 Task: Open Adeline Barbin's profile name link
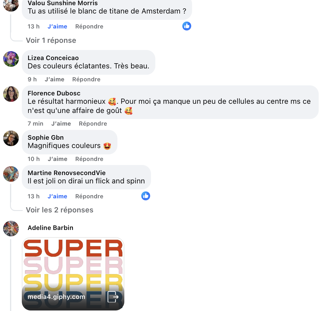coord(51,228)
